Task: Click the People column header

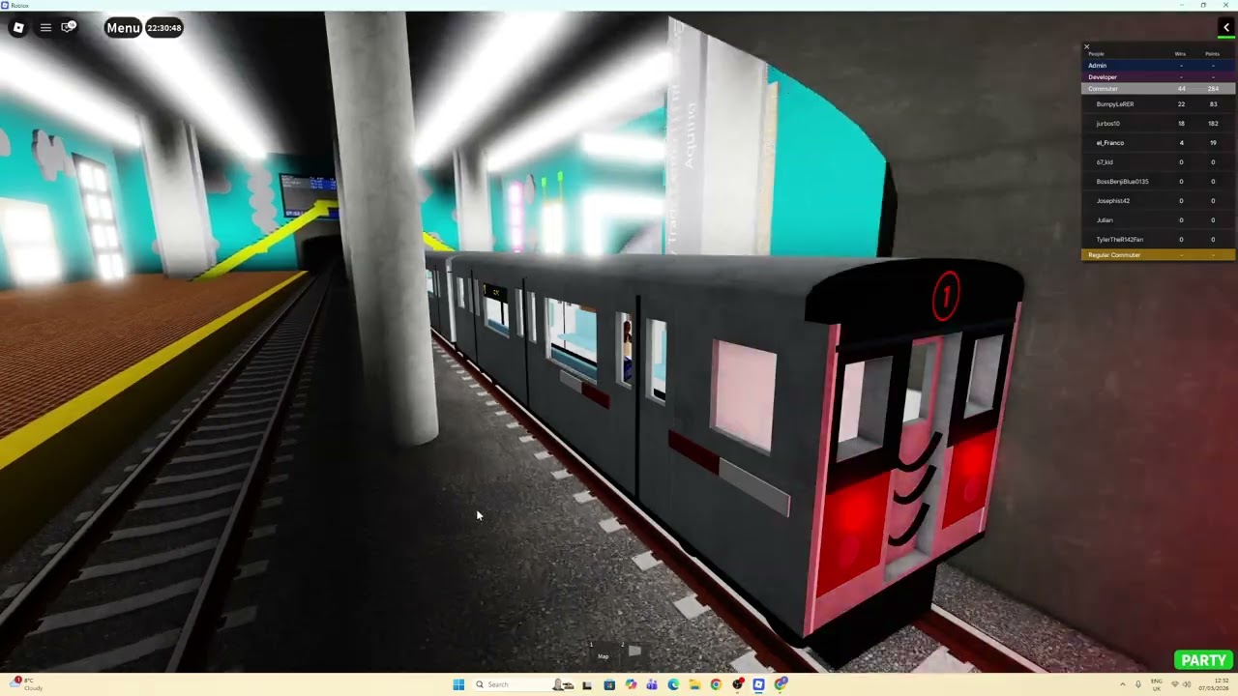Action: pos(1096,54)
